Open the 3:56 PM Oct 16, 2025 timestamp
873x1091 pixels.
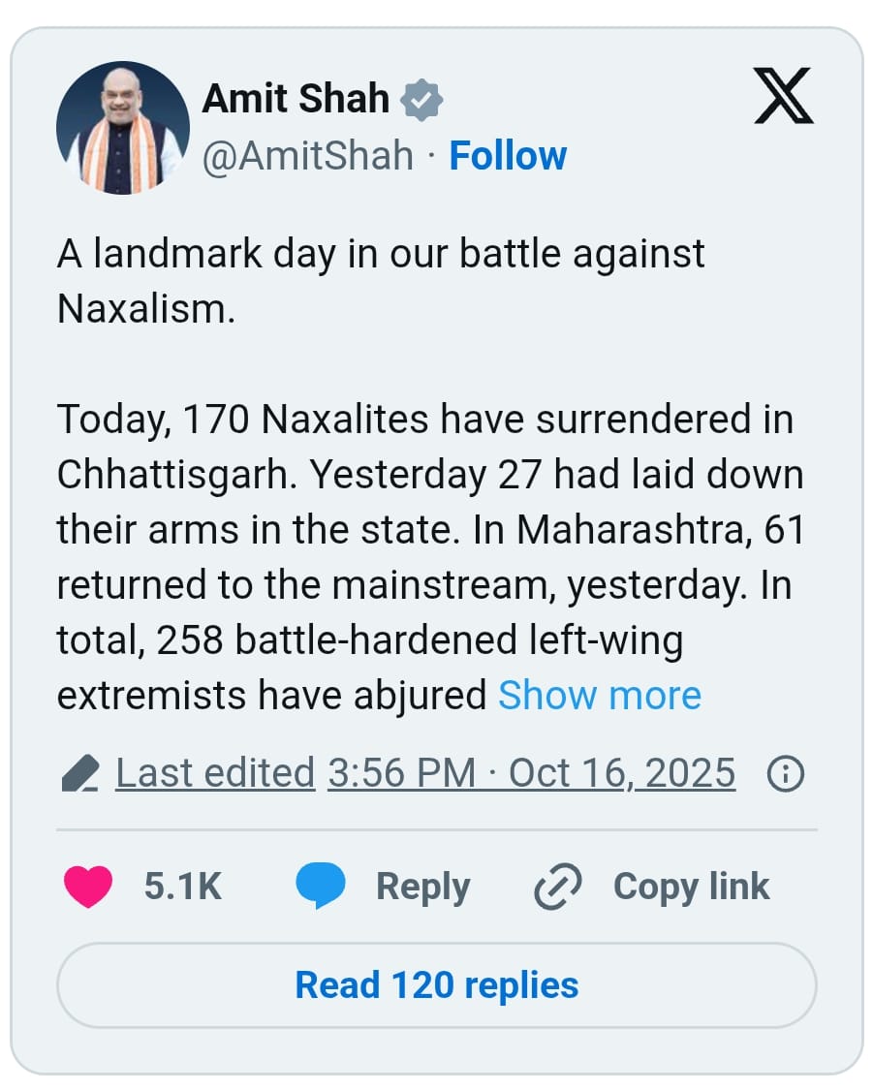pos(531,773)
